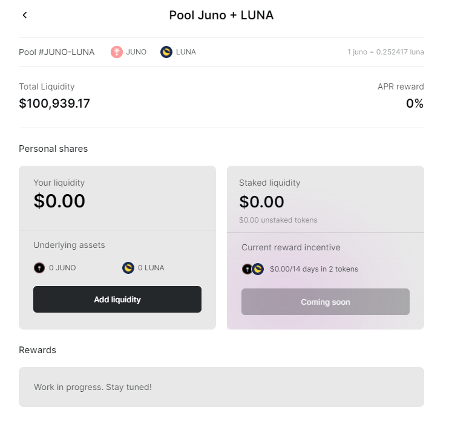Image resolution: width=449 pixels, height=439 pixels.
Task: Click the black JUNO icon under reward incentive
Action: (247, 269)
